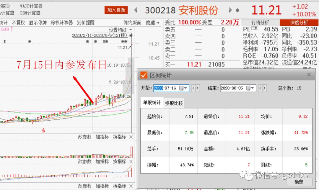The image size is (319, 190).
Task: Click the price alert bell icon near 11.21
Action: 237,10
